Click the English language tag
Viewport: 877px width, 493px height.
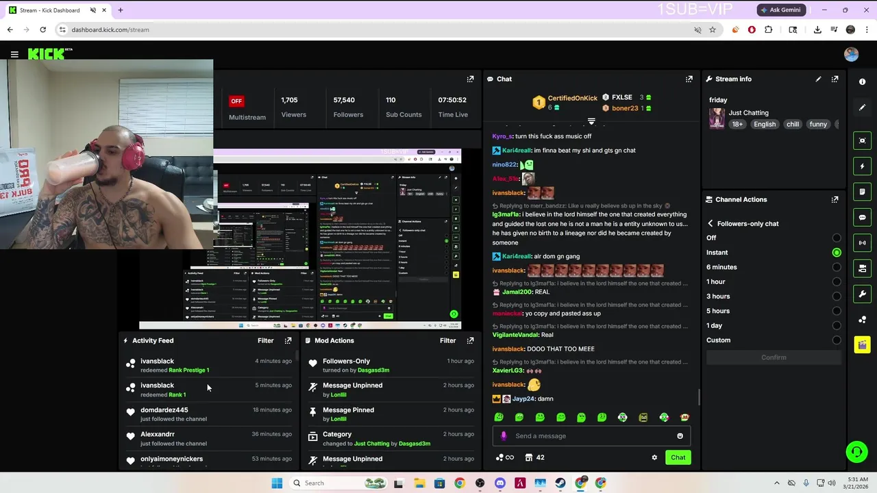click(x=765, y=125)
